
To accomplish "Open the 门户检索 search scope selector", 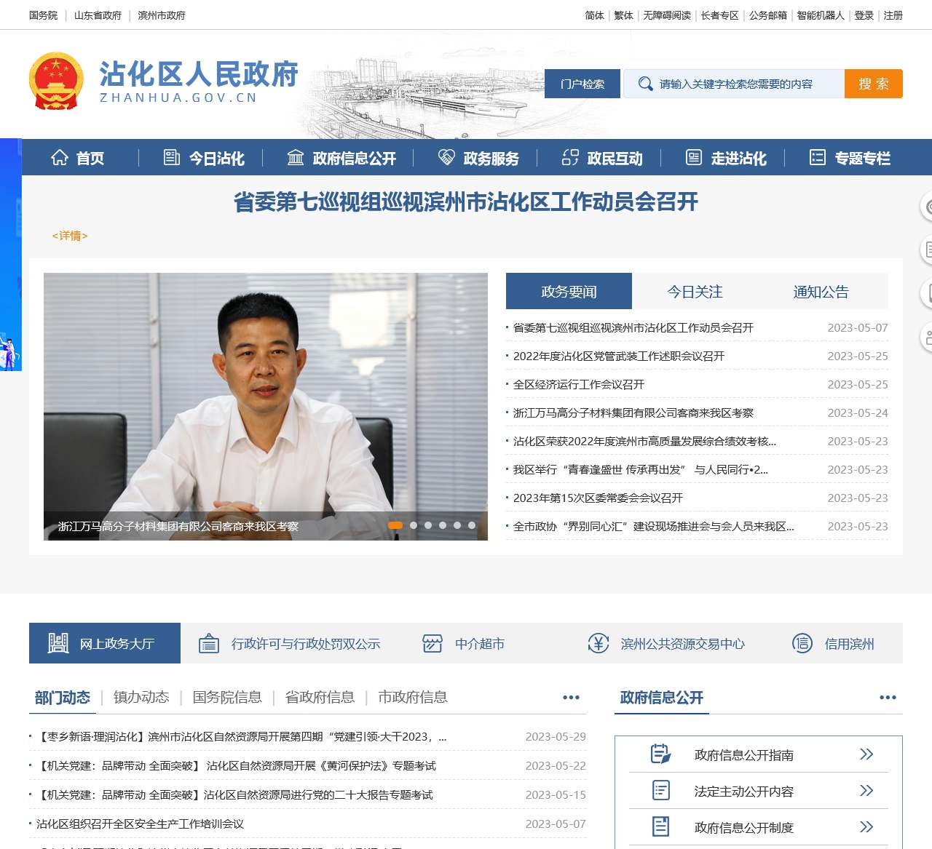I will [x=582, y=84].
